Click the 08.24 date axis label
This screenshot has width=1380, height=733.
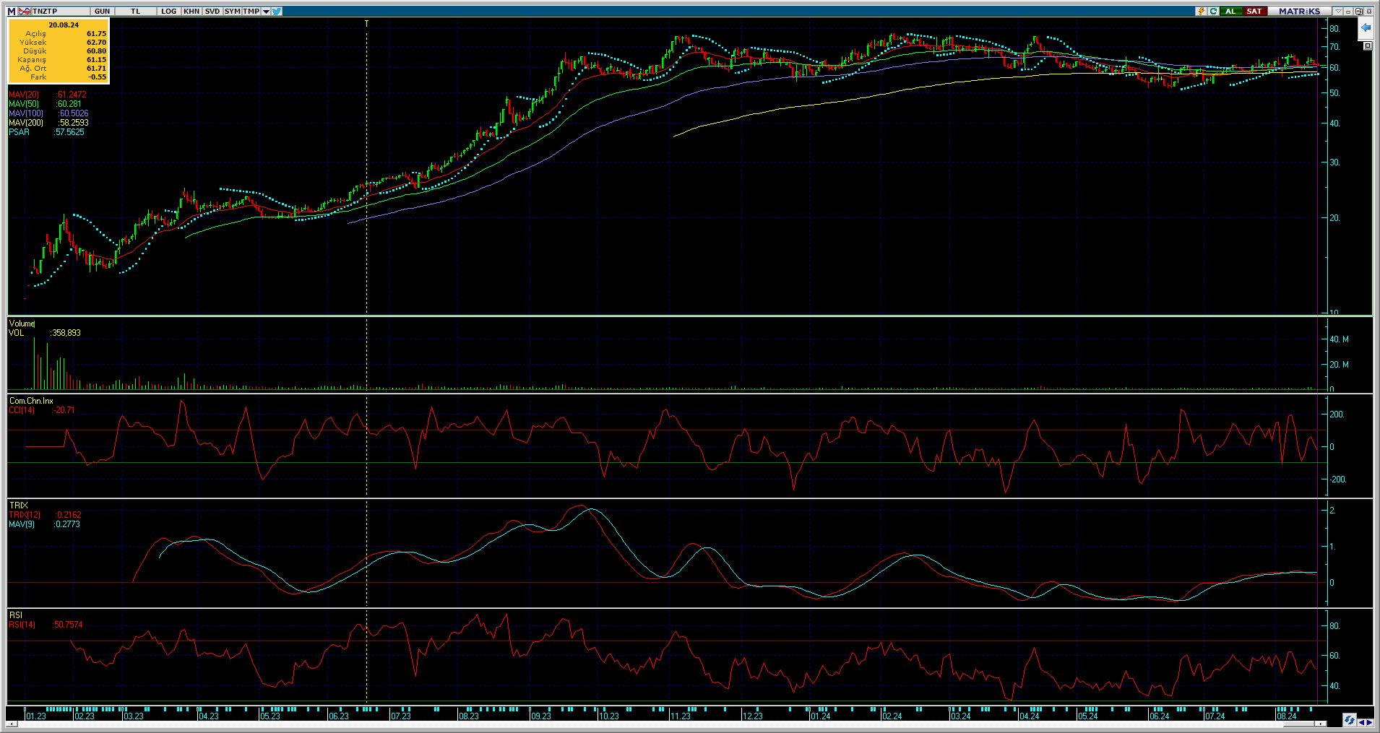point(1286,716)
